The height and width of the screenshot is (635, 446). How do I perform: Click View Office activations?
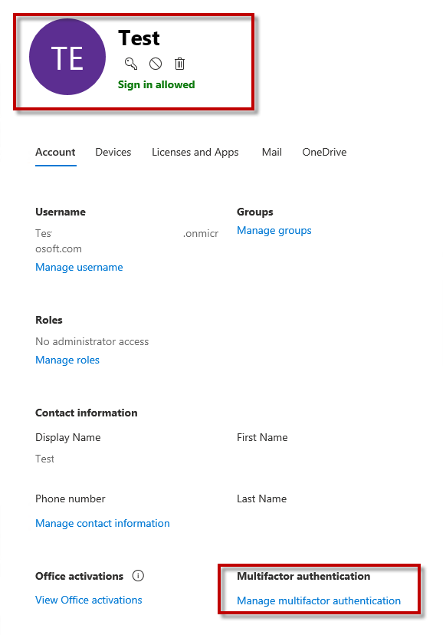tap(88, 600)
